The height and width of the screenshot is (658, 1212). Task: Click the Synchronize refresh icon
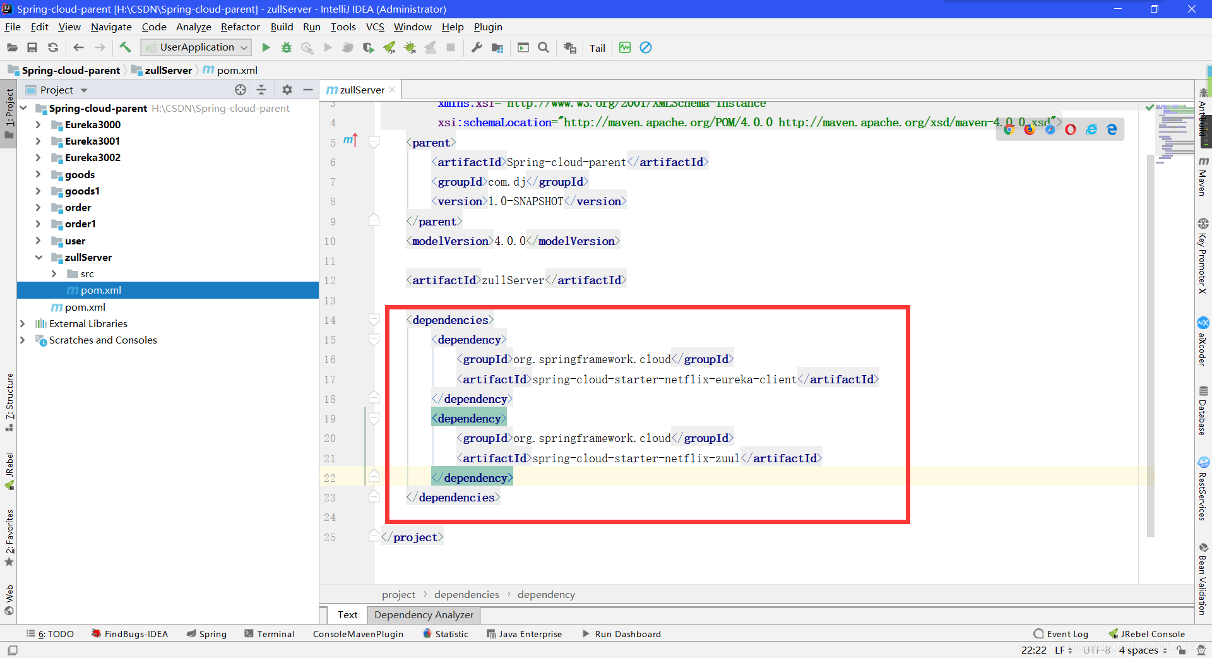[x=53, y=47]
